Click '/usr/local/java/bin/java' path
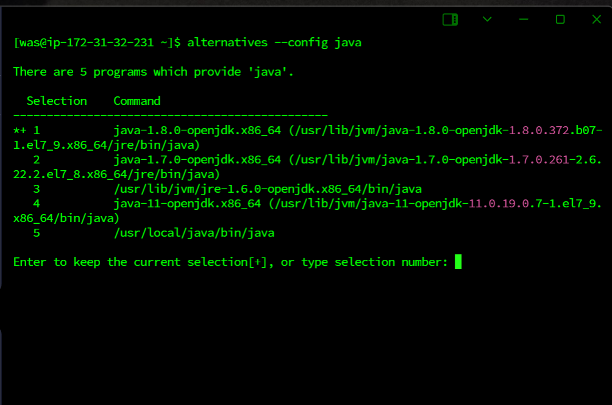612x405 pixels. point(194,233)
